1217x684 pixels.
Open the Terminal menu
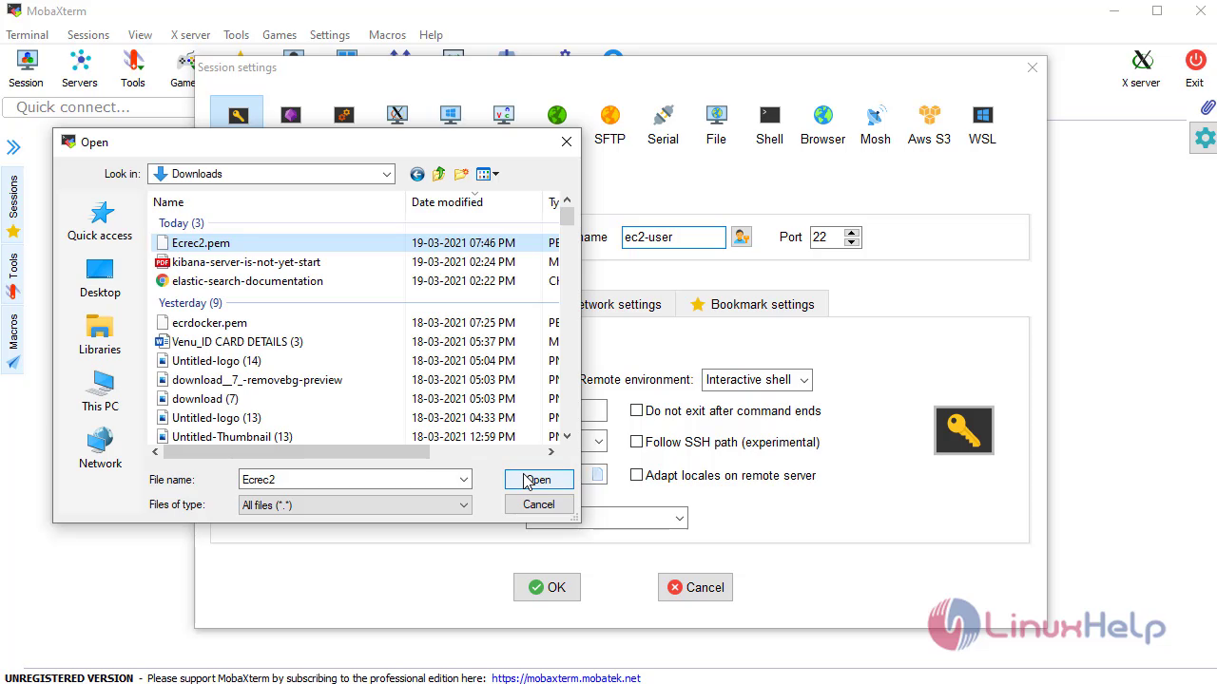28,35
